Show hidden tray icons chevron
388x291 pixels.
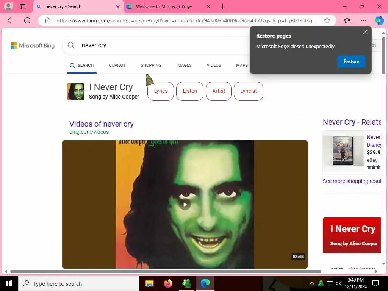pos(312,283)
